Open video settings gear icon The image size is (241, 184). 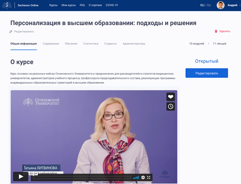coord(143,177)
